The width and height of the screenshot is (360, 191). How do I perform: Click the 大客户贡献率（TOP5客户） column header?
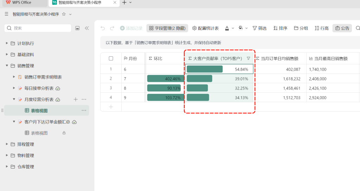pos(219,59)
